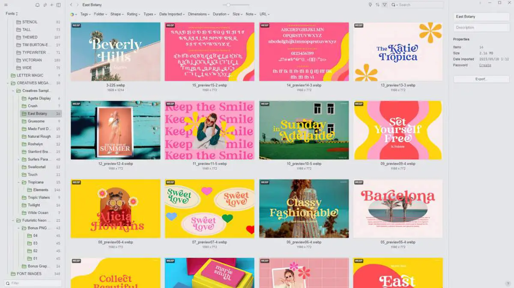Open the Tags filter dropdown

[x=86, y=14]
